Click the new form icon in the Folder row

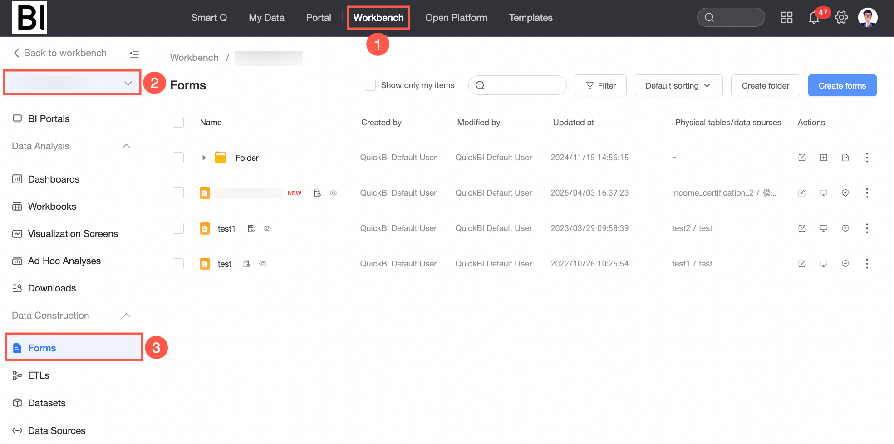point(845,158)
